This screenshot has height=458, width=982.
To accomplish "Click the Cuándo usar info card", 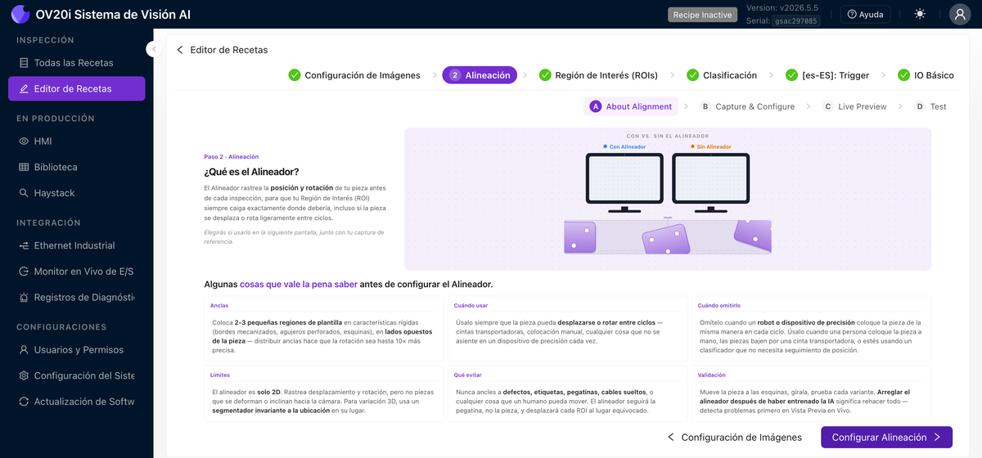I will pos(566,329).
